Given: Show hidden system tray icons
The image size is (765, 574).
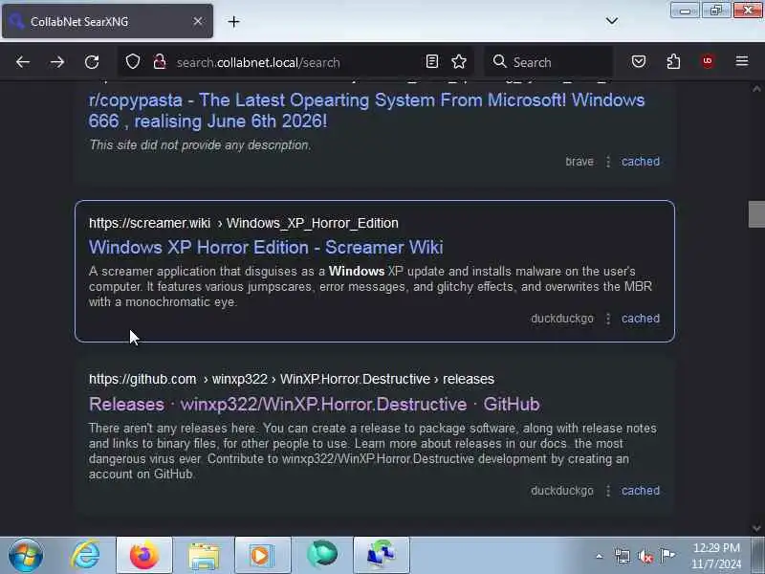Looking at the screenshot, I should [600, 556].
